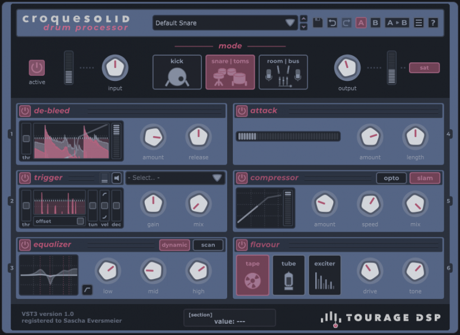This screenshot has height=335, width=460.
Task: Click the de-bleed amount knob
Action: click(153, 137)
